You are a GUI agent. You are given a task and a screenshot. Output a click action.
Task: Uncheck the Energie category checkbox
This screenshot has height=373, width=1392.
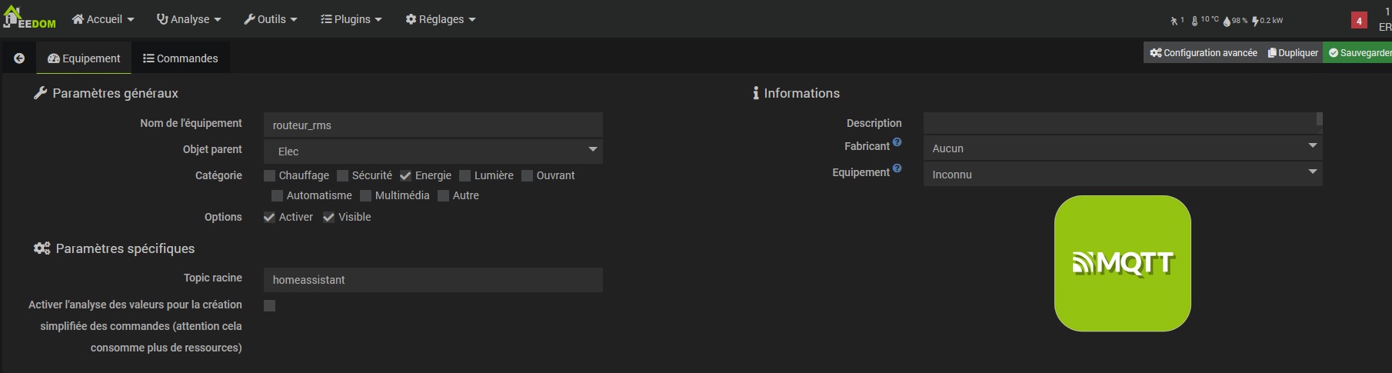point(406,176)
